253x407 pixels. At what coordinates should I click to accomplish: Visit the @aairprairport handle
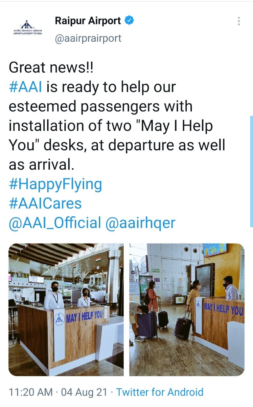pyautogui.click(x=88, y=38)
